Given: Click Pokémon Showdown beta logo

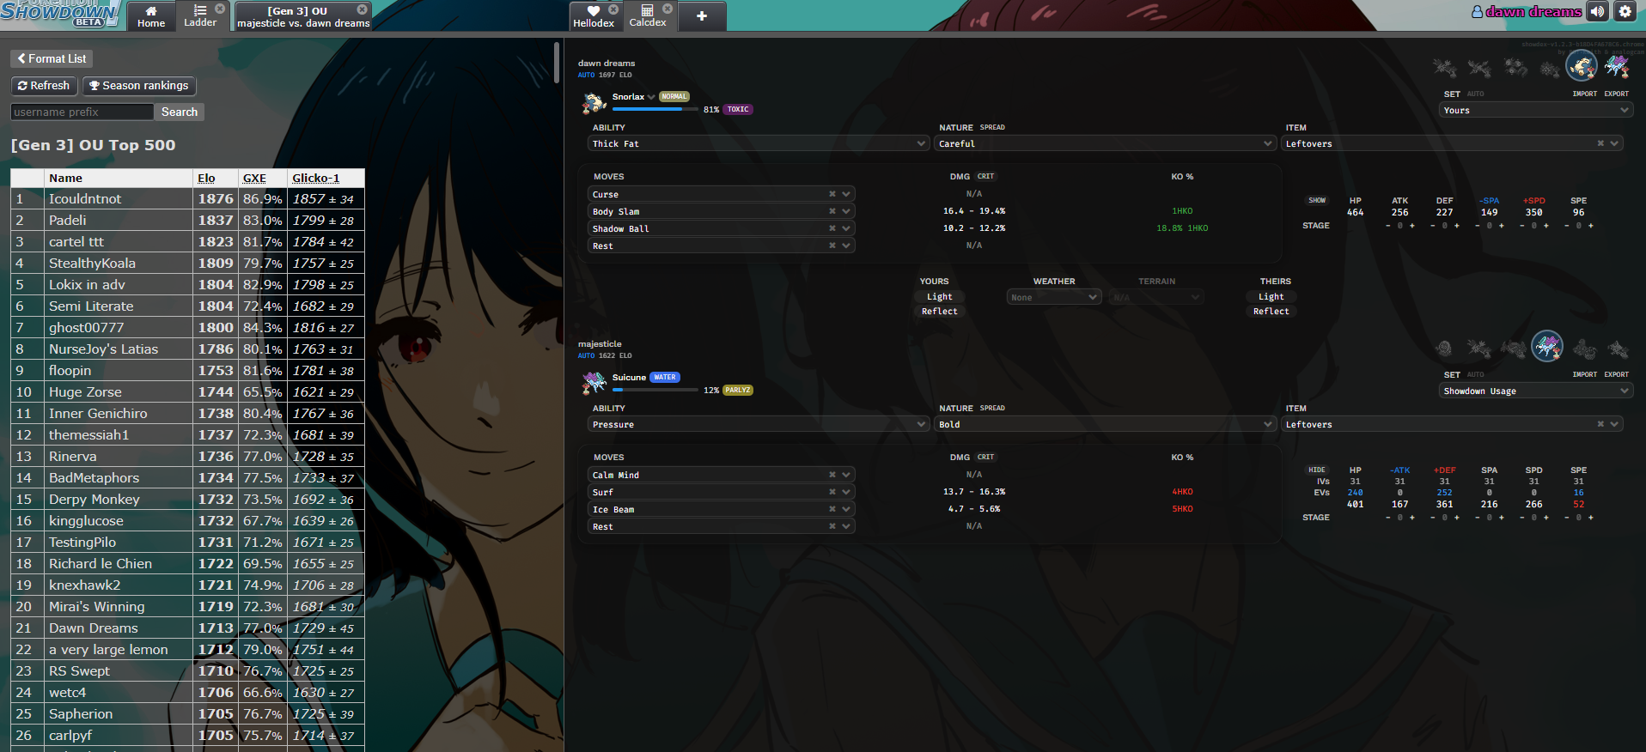Looking at the screenshot, I should pos(60,14).
